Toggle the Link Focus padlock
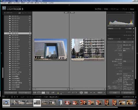The image size is (138, 110). tap(58, 93)
